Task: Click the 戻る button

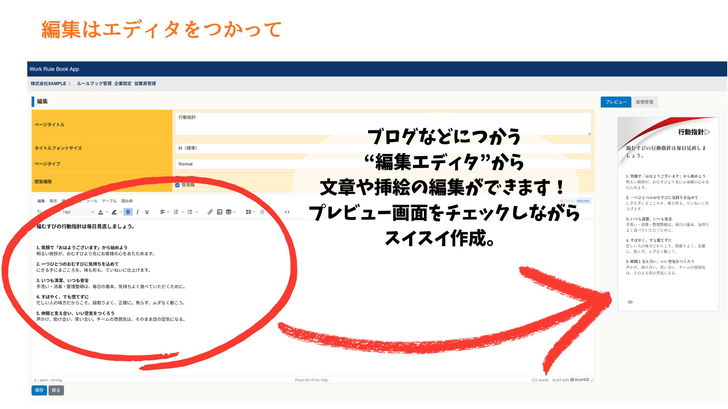Action: (56, 390)
